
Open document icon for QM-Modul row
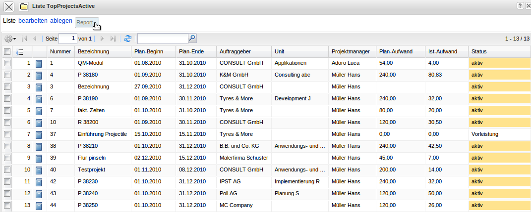pyautogui.click(x=39, y=63)
